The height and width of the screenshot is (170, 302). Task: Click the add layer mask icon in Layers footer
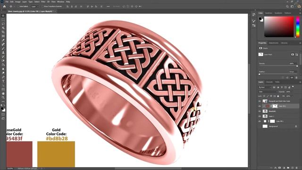[x=280, y=168]
